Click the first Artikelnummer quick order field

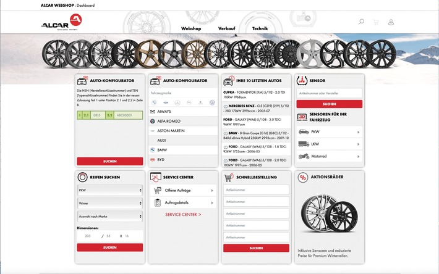(256, 189)
